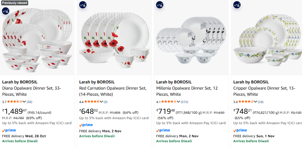Click prime badge under Diana Dinner Set

(9, 131)
